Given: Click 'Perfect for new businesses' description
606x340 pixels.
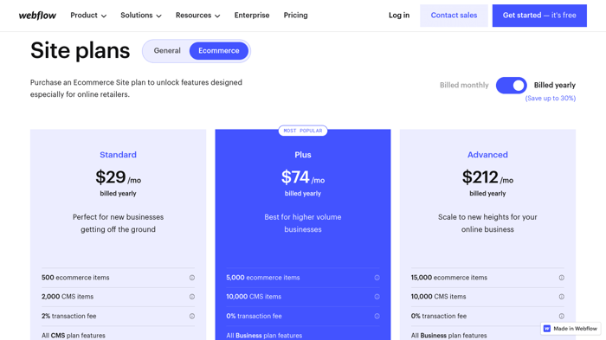Looking at the screenshot, I should click(118, 223).
